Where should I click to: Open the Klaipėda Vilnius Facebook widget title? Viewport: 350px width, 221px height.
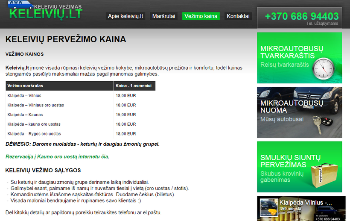306,203
